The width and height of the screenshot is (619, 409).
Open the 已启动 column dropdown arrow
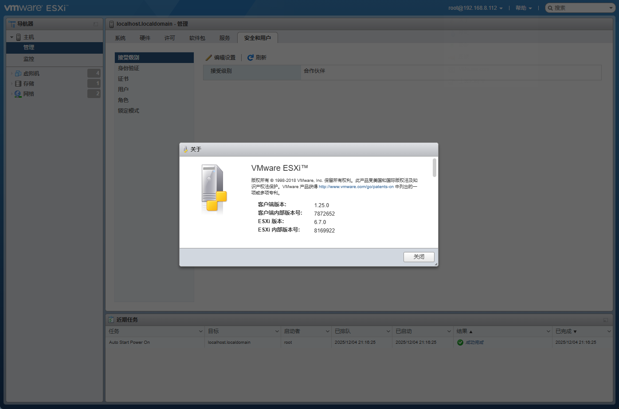click(x=449, y=331)
